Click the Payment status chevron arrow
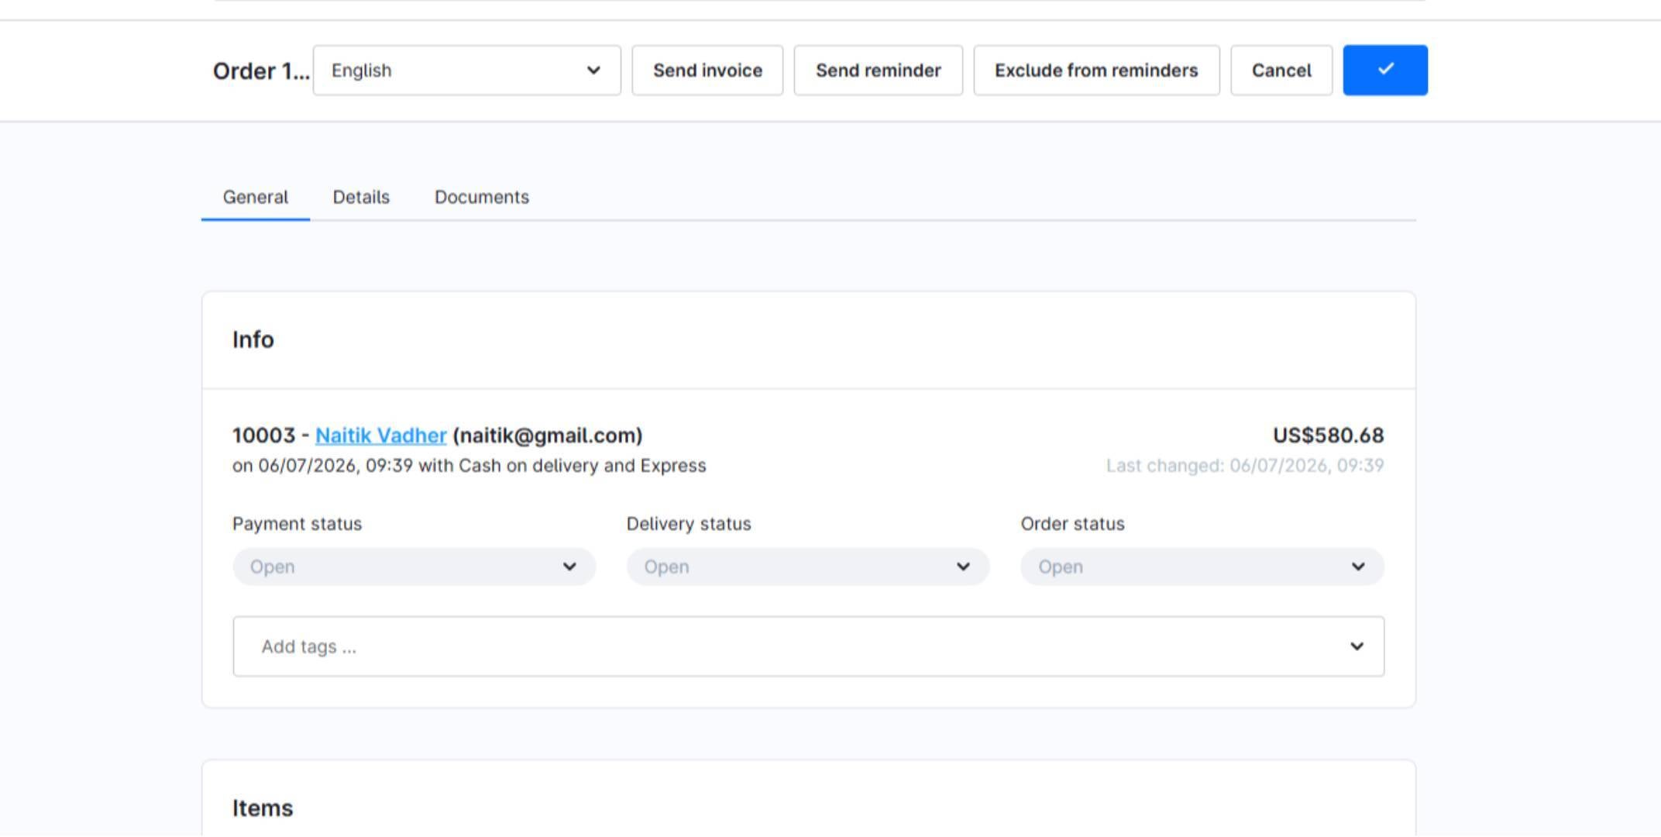 569,567
